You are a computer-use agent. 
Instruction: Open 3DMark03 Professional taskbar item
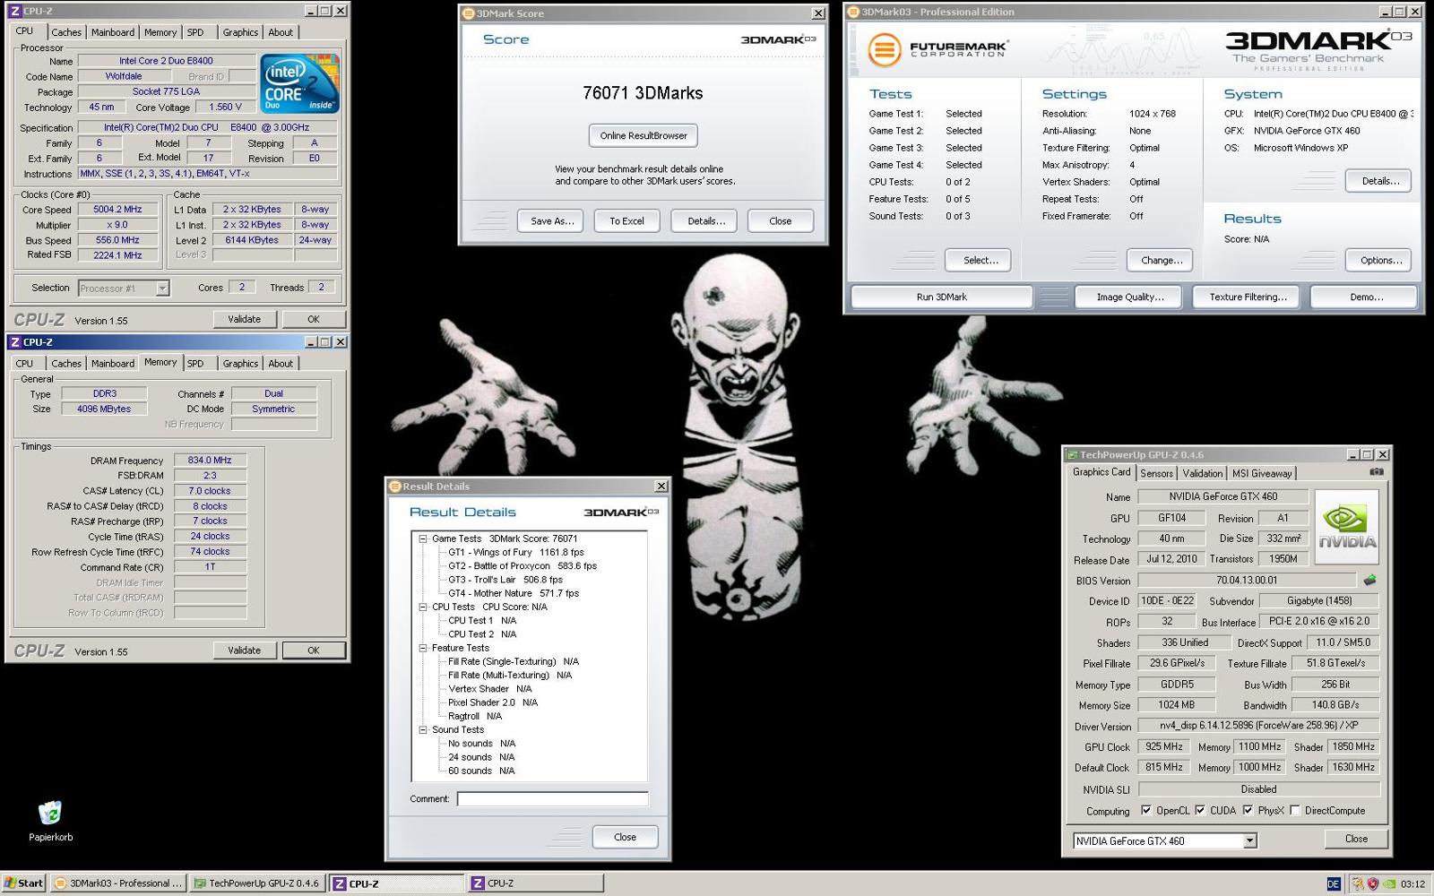pos(118,883)
